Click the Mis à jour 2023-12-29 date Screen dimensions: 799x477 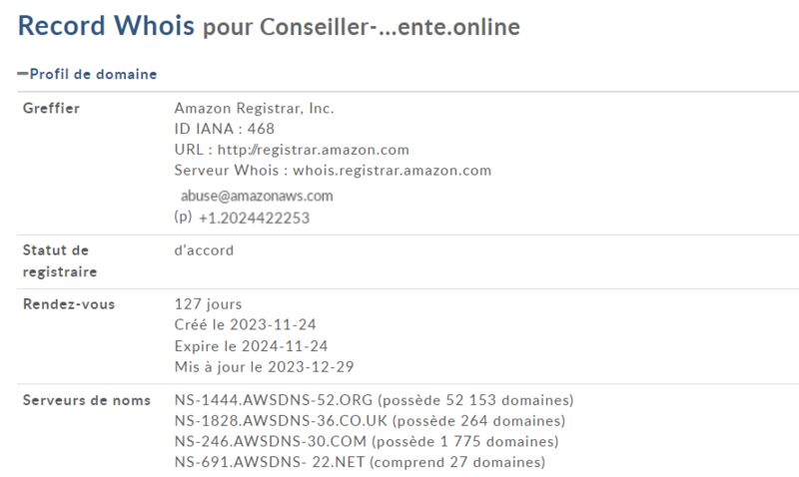(264, 367)
